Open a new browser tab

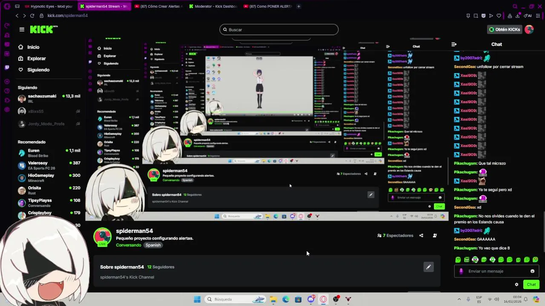pyautogui.click(x=298, y=6)
